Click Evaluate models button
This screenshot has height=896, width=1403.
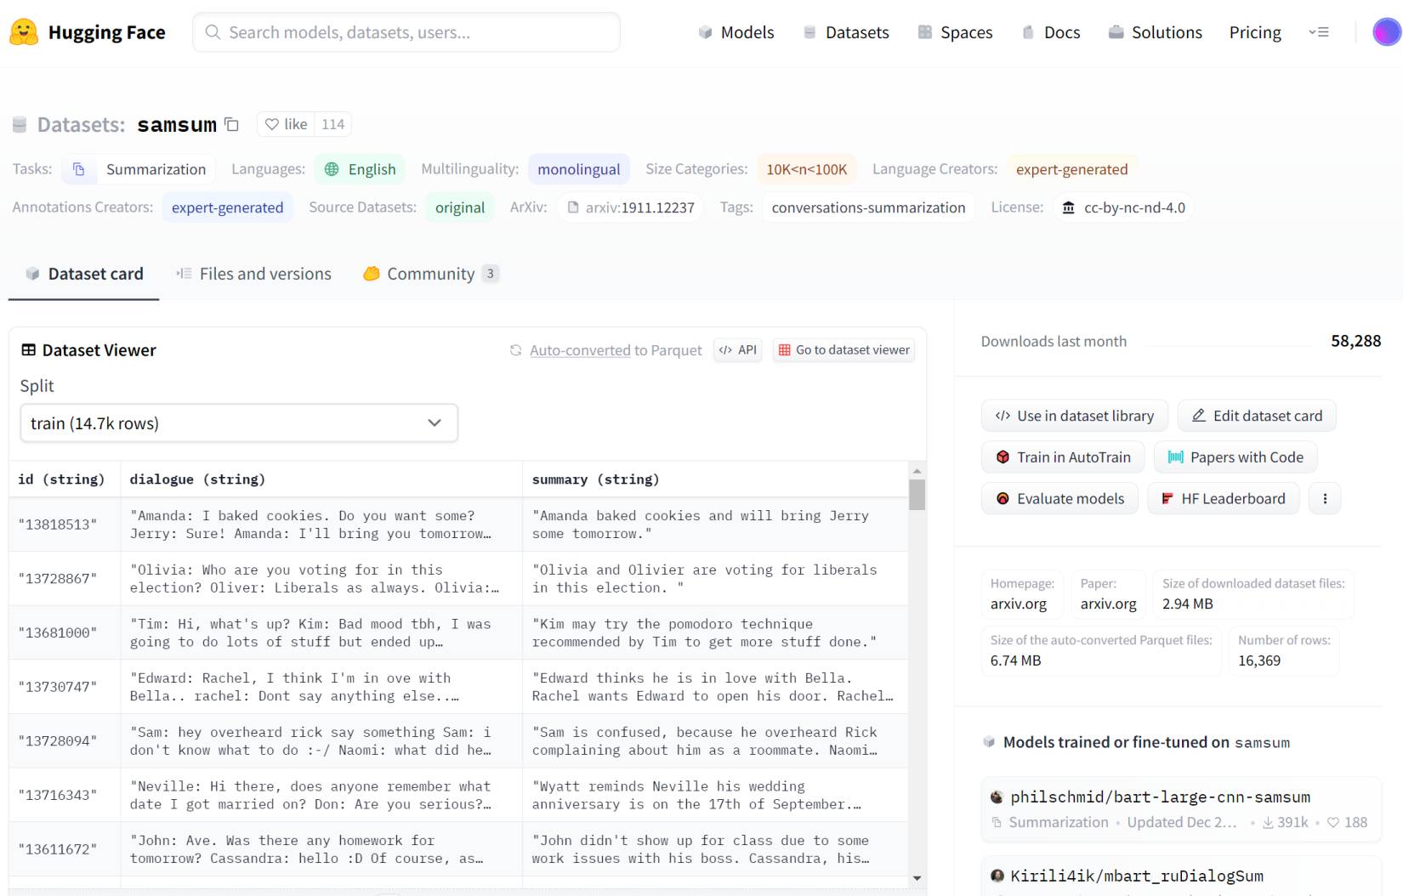(1059, 499)
